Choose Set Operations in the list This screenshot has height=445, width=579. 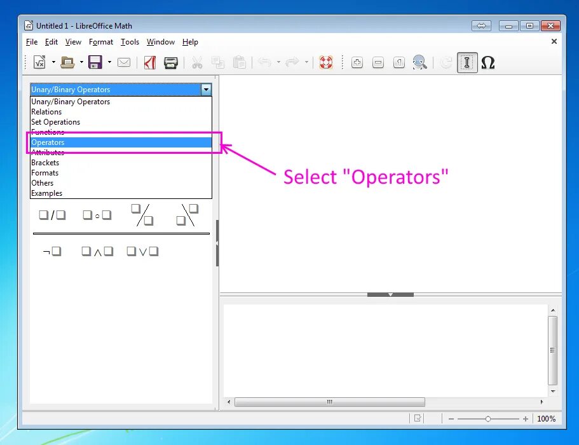point(121,122)
